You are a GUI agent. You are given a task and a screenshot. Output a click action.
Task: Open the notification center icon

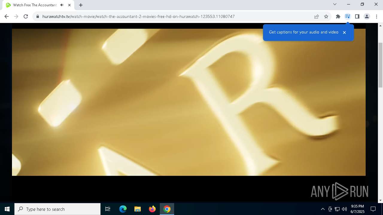pos(373,209)
